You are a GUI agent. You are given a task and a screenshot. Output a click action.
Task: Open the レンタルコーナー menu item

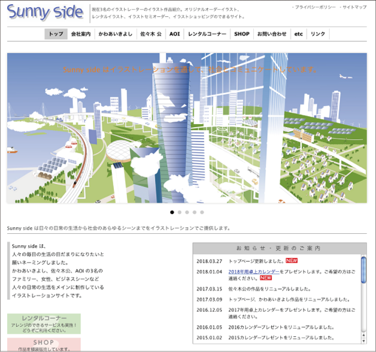(x=207, y=34)
